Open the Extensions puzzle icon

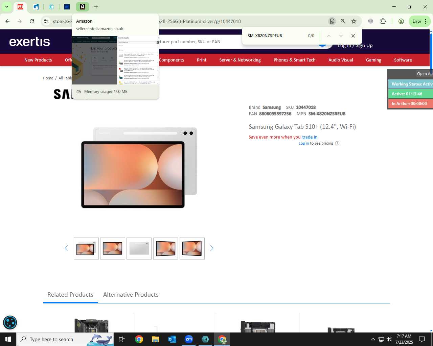click(x=383, y=21)
